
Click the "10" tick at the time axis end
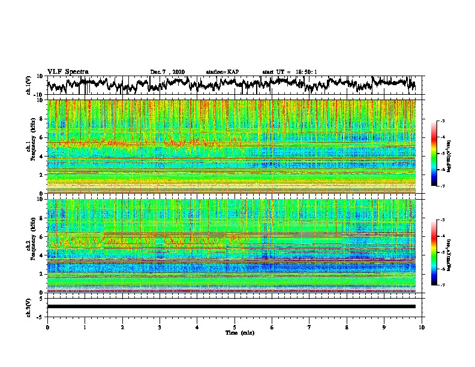tap(422, 327)
